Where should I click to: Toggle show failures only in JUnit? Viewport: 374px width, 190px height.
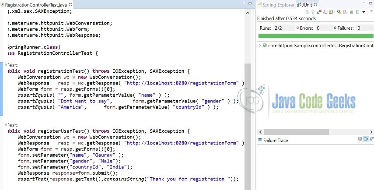[x=319, y=12]
